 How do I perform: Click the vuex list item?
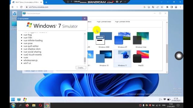pos(26,57)
